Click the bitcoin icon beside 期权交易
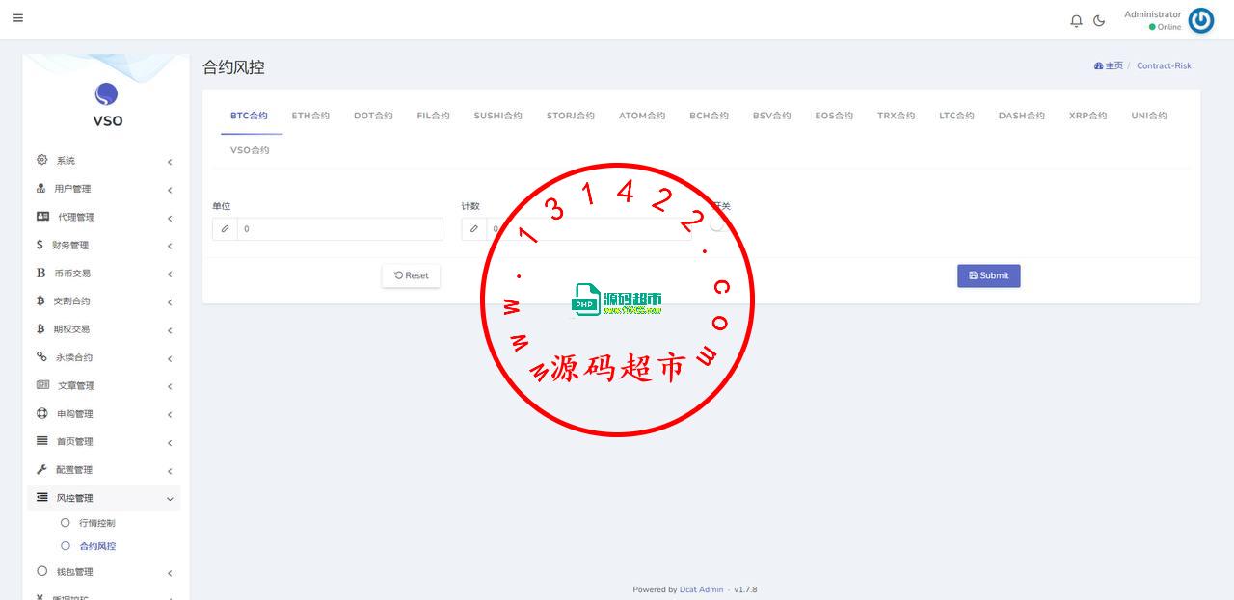1234x600 pixels. (40, 328)
